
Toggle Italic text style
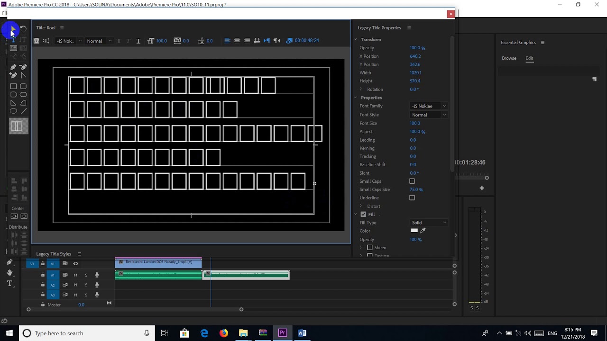128,41
